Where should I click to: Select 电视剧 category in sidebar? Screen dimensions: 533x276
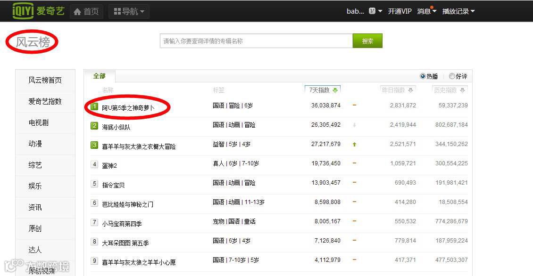click(x=45, y=122)
